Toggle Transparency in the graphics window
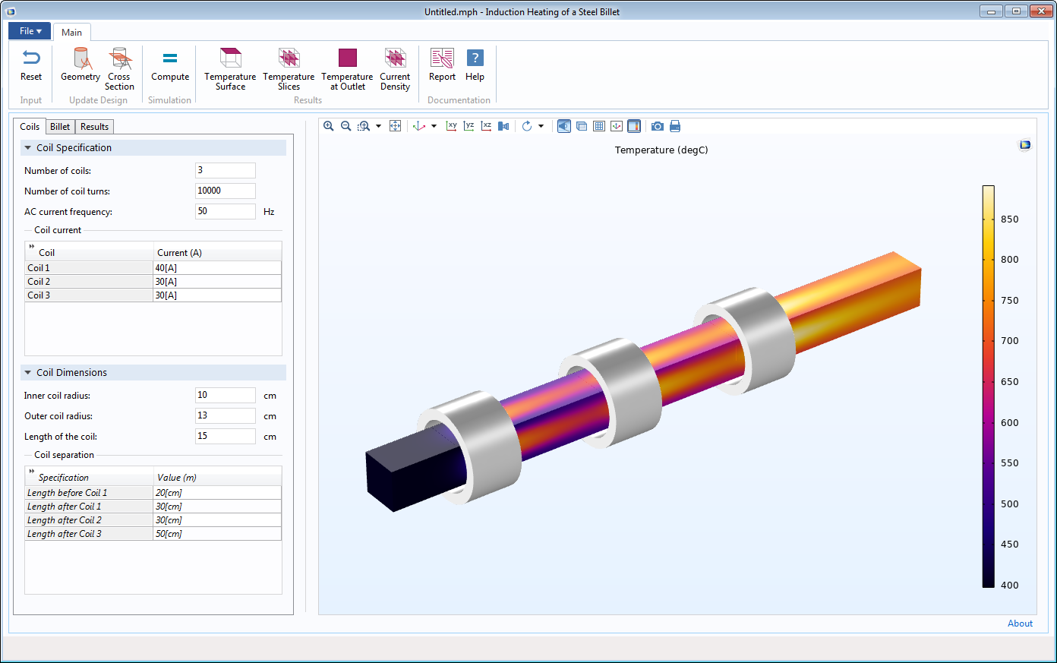The width and height of the screenshot is (1057, 663). click(x=581, y=125)
